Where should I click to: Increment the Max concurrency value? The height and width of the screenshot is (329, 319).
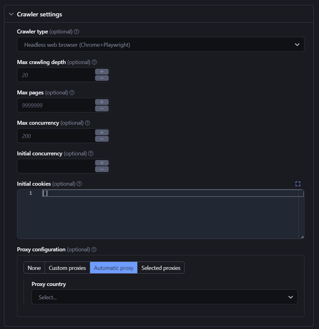[x=102, y=132]
